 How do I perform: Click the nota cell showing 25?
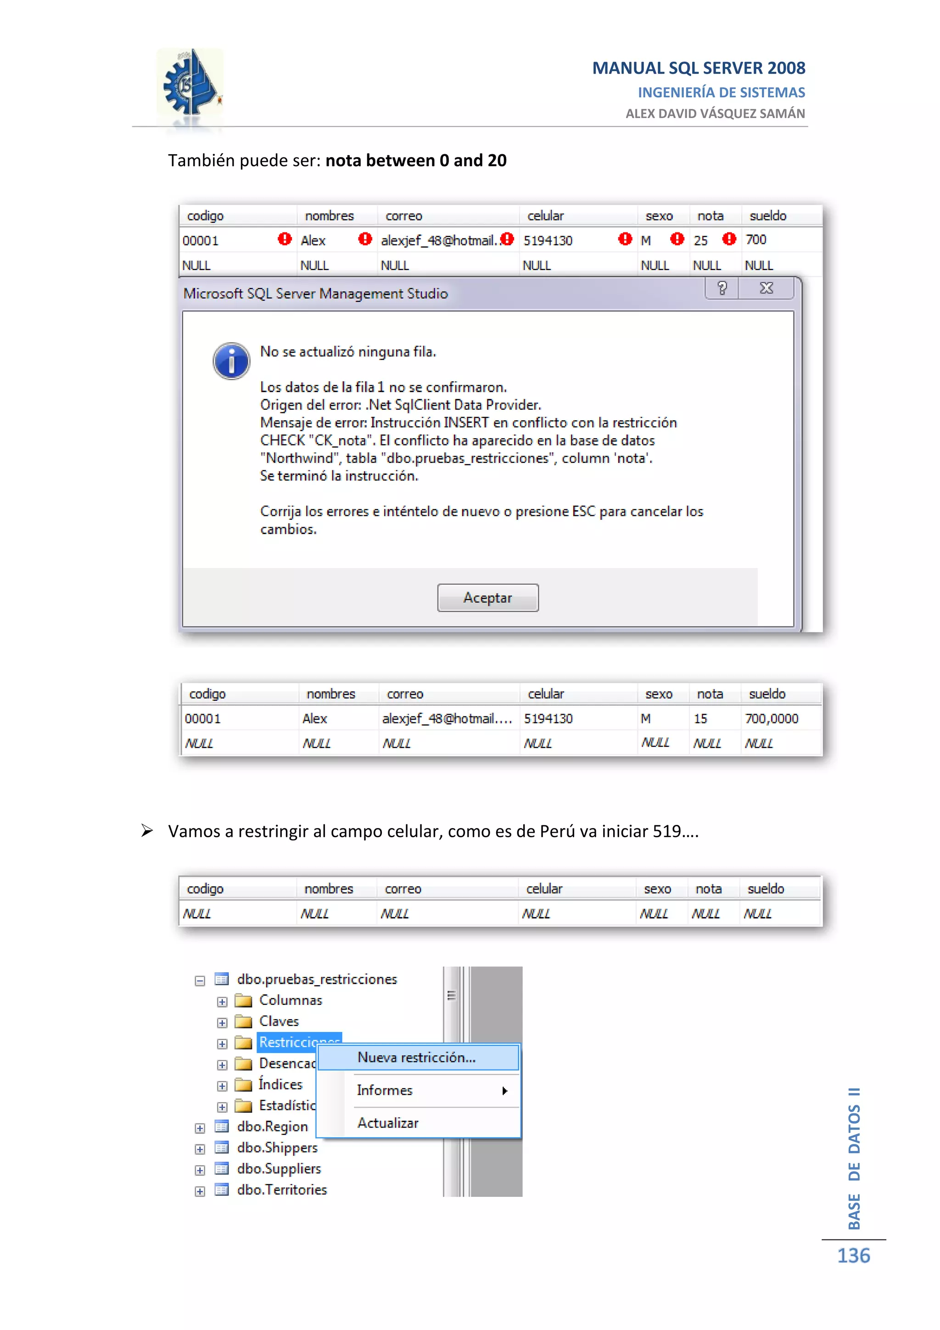[x=716, y=240]
